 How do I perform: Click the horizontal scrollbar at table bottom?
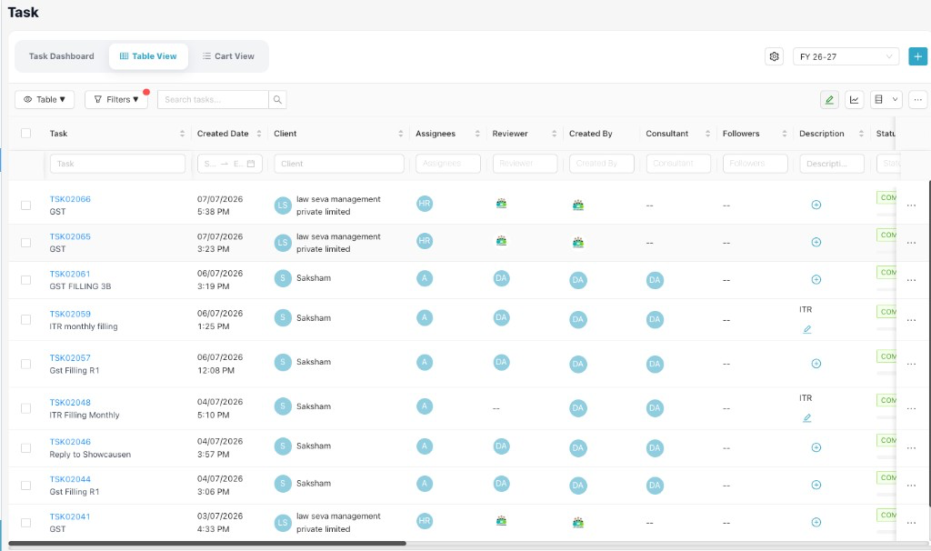click(x=207, y=544)
